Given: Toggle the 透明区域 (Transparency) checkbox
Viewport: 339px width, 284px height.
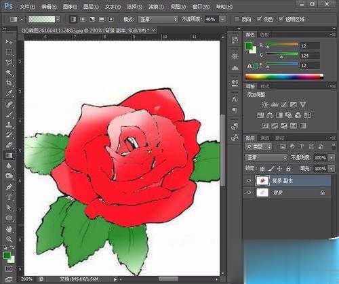Looking at the screenshot, I should pyautogui.click(x=281, y=19).
